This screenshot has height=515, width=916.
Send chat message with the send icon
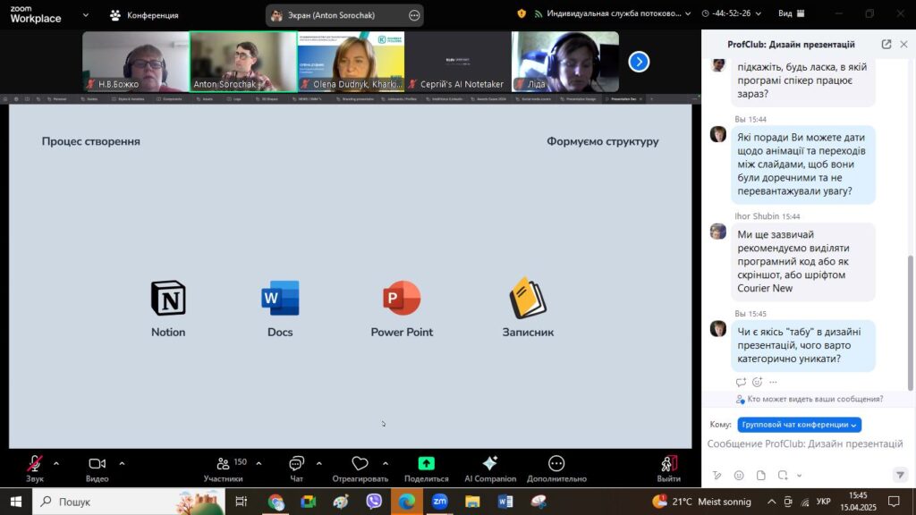point(900,476)
